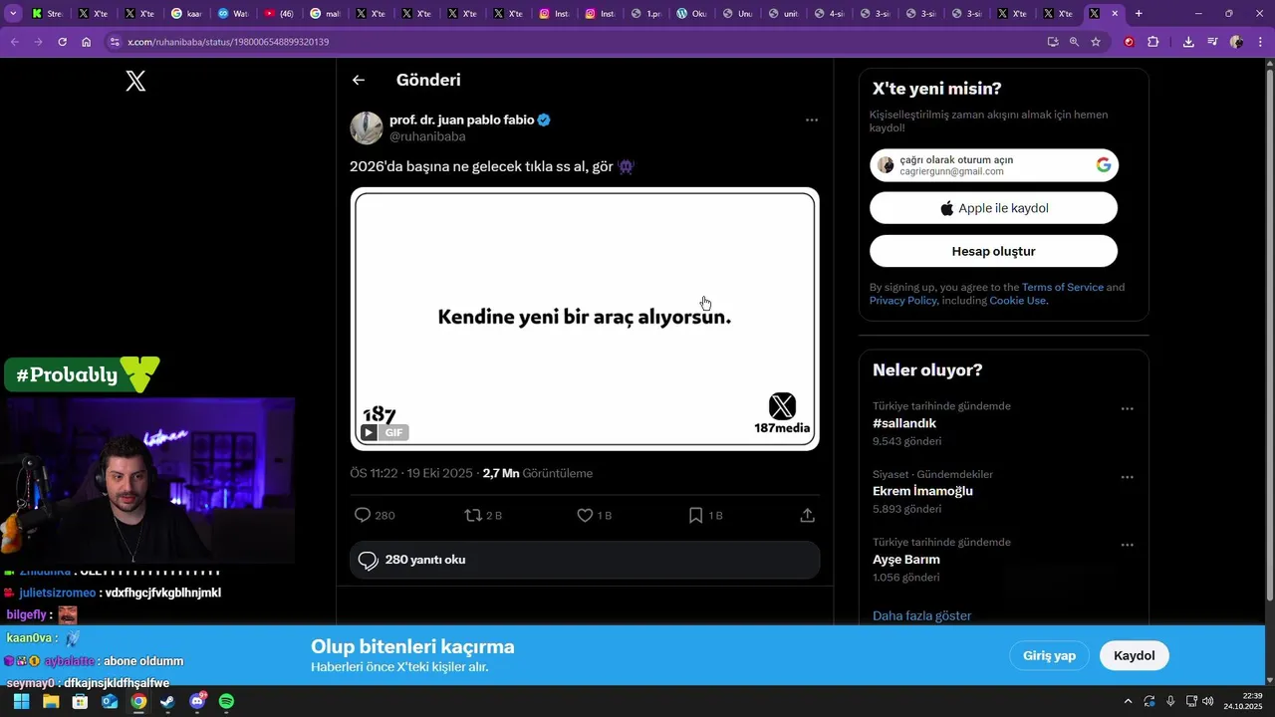Viewport: 1275px width, 717px height.
Task: Show hidden system tray icons
Action: [1128, 701]
